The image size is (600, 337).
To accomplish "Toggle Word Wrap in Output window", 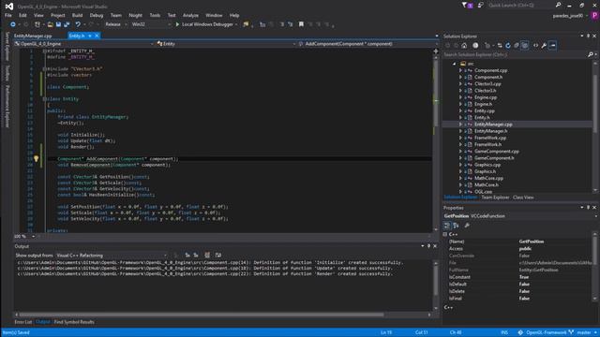I will (218, 256).
